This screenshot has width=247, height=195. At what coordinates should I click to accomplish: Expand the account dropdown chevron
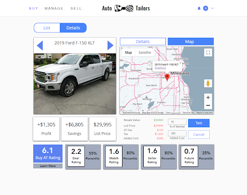tap(212, 8)
